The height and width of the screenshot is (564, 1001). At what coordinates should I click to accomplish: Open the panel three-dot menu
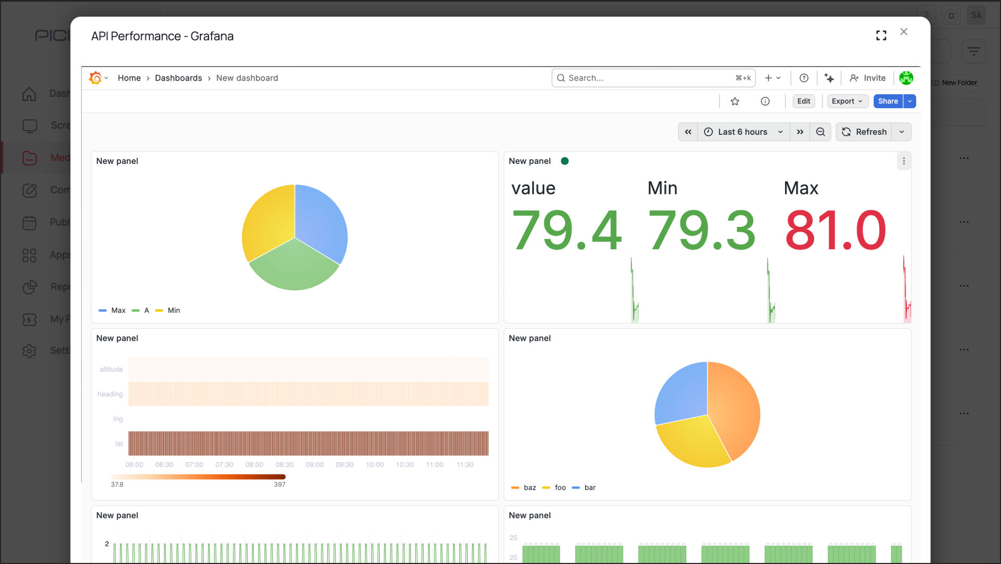tap(904, 161)
